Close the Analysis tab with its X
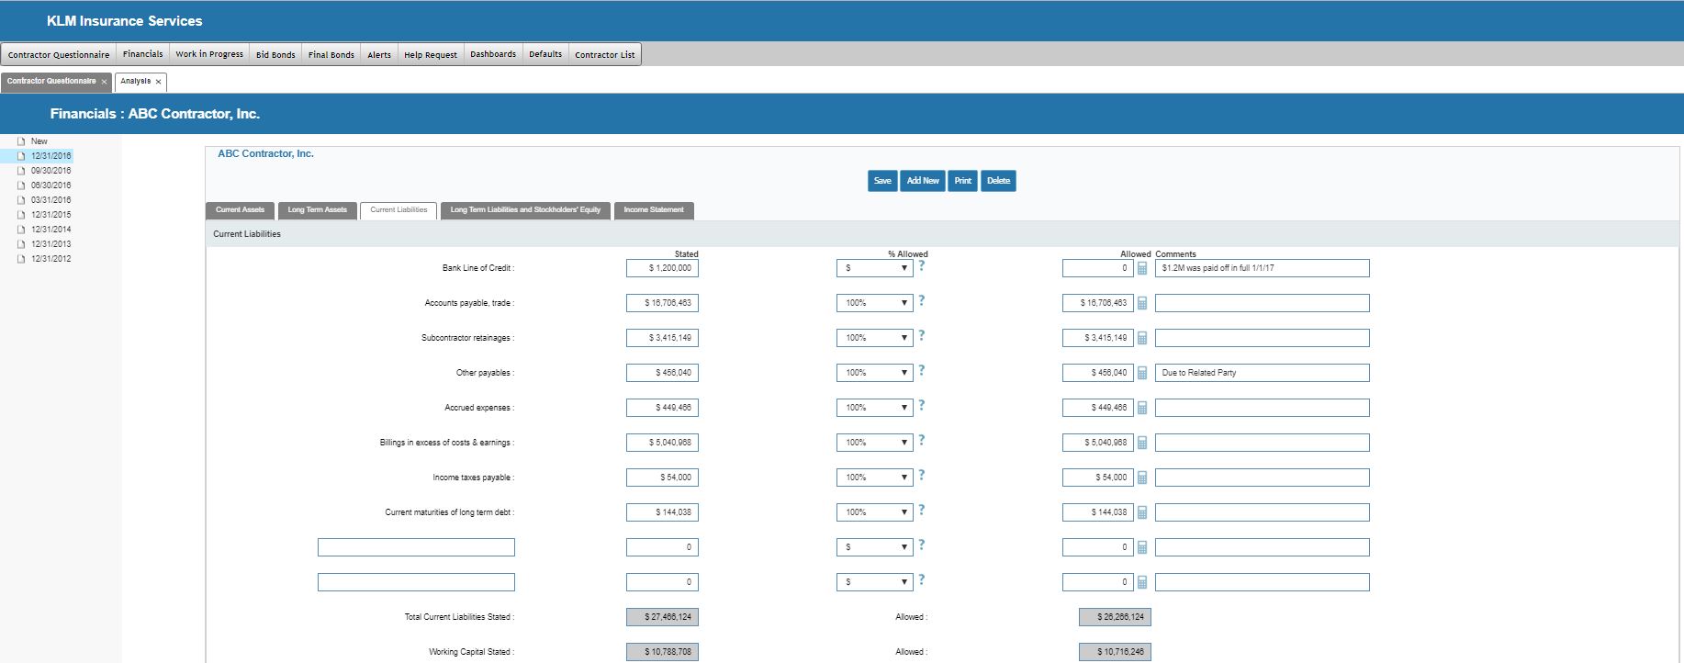The height and width of the screenshot is (663, 1684). pyautogui.click(x=158, y=82)
